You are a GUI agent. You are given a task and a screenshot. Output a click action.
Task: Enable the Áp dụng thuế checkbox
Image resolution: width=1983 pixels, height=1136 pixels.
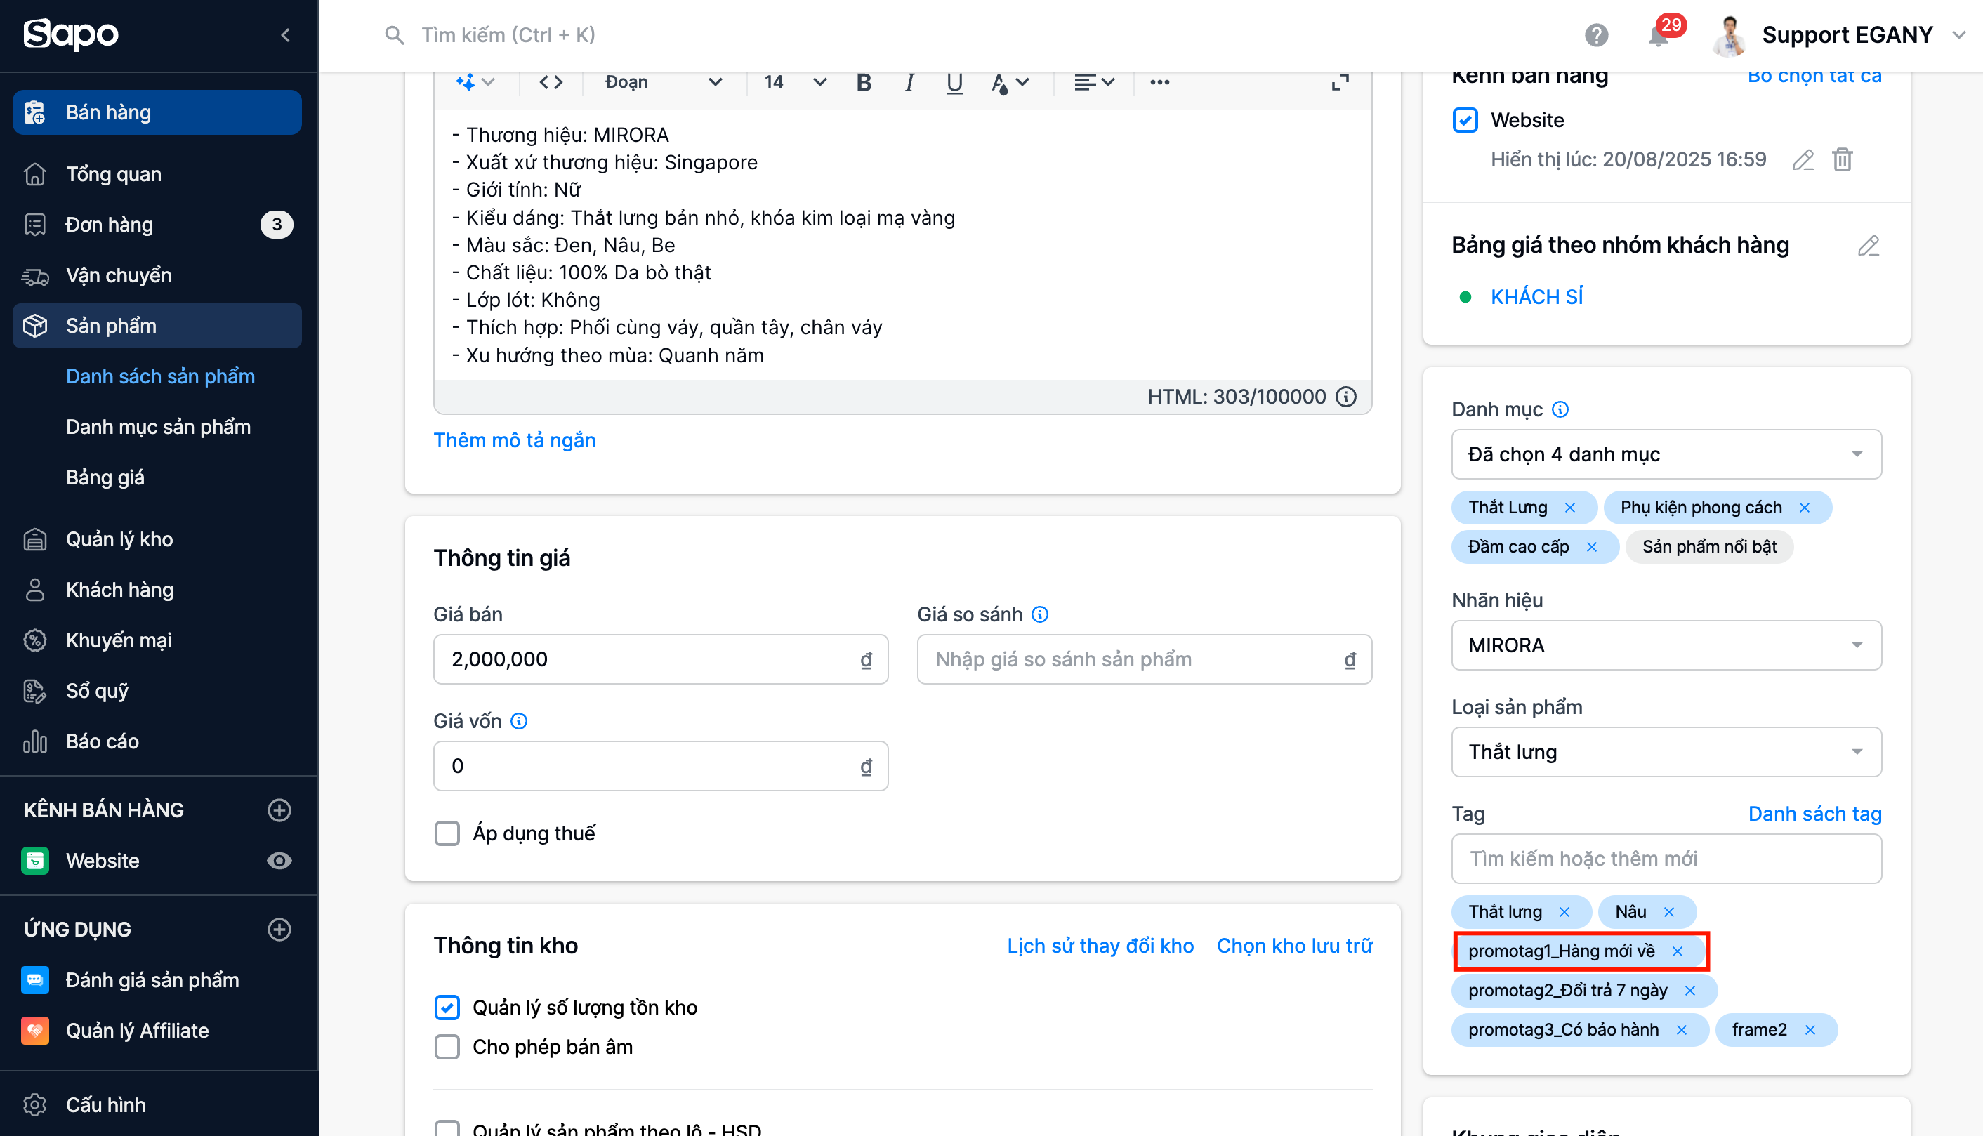pyautogui.click(x=447, y=833)
